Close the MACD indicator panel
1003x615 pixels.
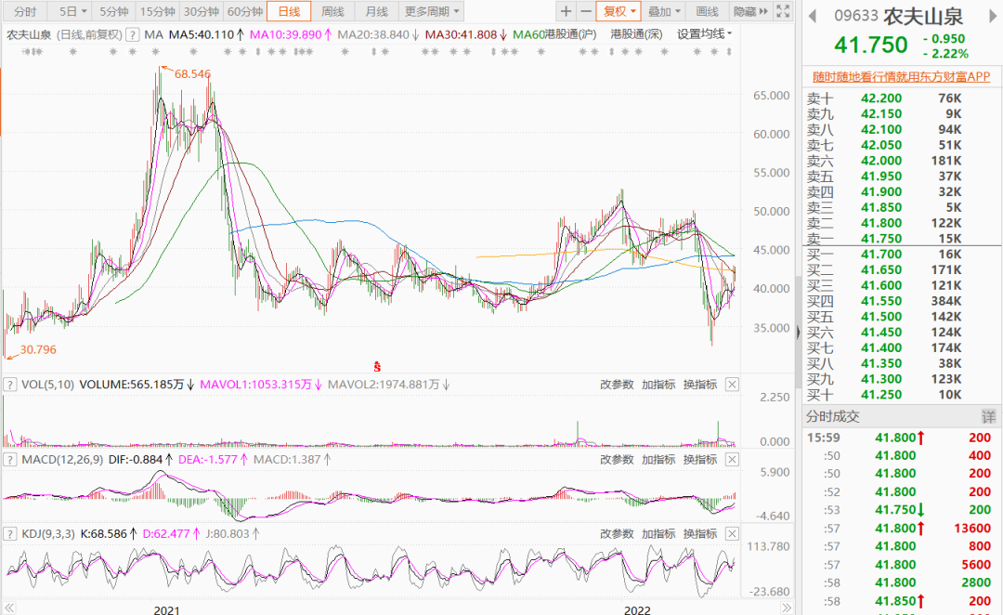tap(733, 460)
